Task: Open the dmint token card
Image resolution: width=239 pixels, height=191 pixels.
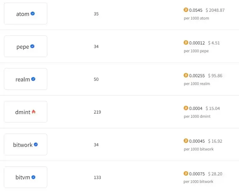Action: 26,112
